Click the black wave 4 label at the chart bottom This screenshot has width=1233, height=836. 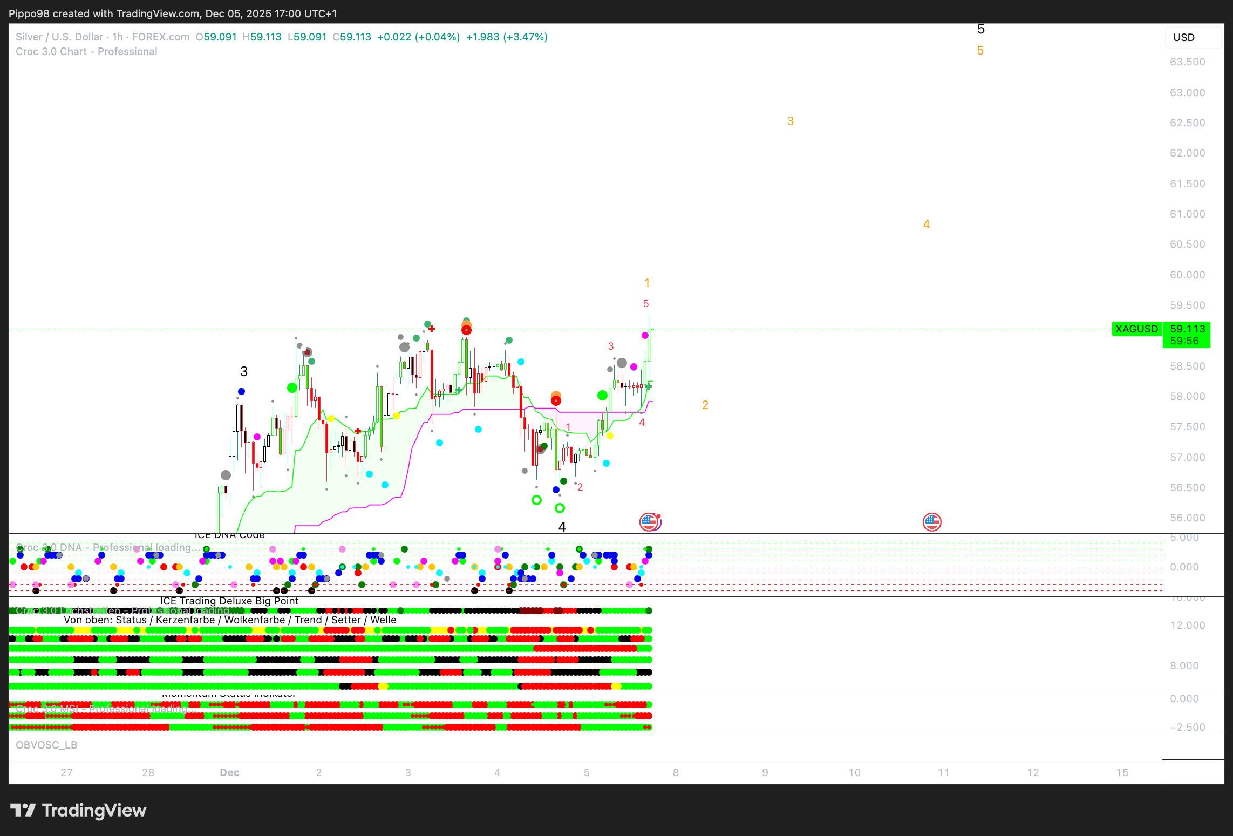pos(562,527)
